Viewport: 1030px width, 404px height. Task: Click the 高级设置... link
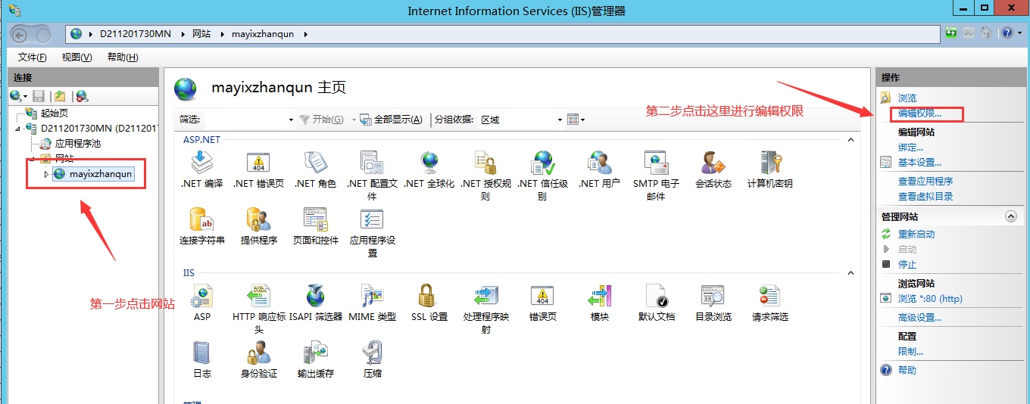click(x=919, y=318)
